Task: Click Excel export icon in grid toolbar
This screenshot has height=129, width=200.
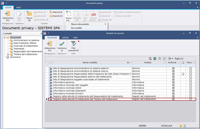Action: point(155,59)
